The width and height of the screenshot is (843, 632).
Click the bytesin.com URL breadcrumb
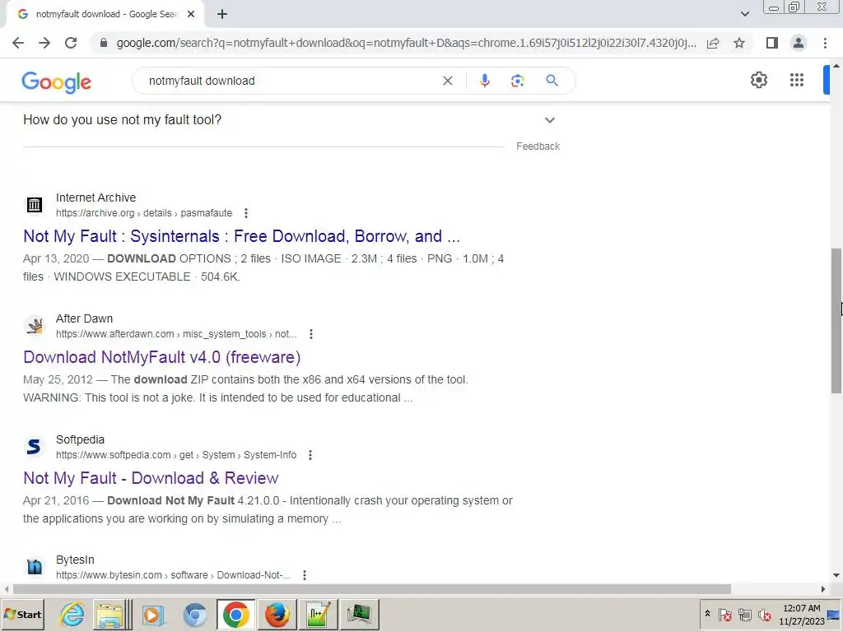pyautogui.click(x=173, y=575)
